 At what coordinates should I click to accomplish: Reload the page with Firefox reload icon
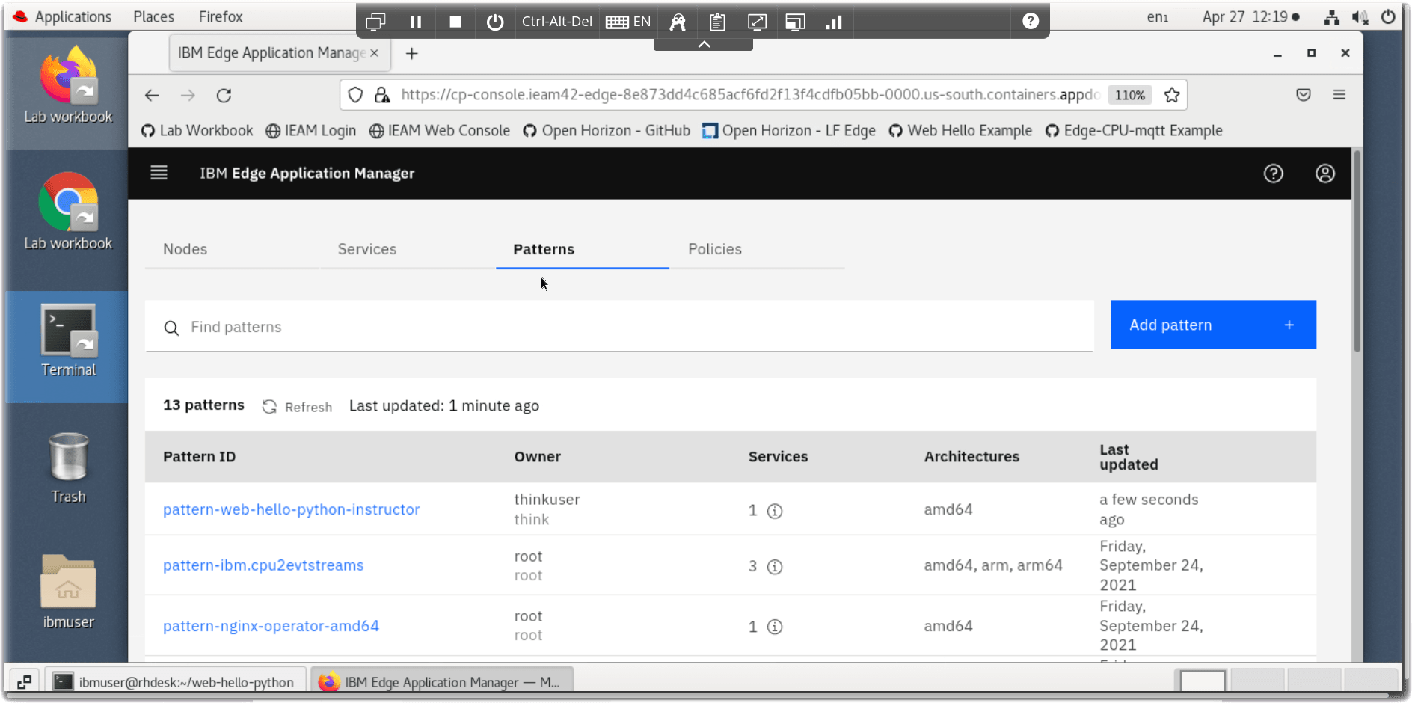click(x=224, y=95)
